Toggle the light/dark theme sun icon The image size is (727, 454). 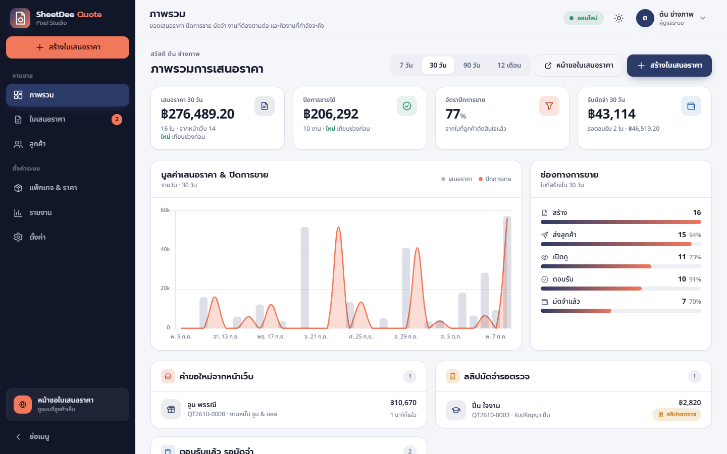[x=619, y=18]
